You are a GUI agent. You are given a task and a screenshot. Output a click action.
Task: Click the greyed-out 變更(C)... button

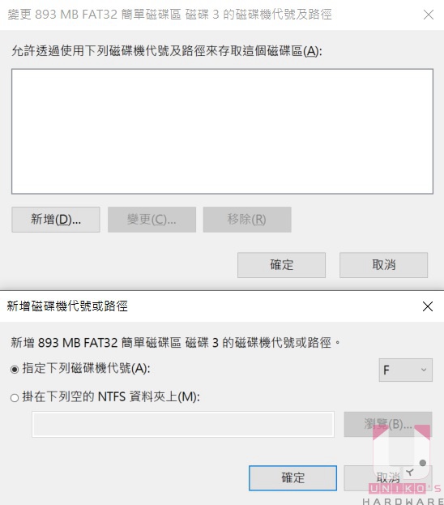pyautogui.click(x=152, y=220)
